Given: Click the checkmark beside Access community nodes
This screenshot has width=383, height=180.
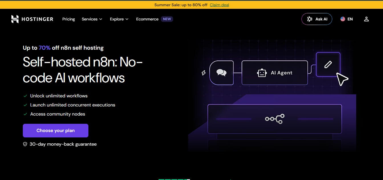Looking at the screenshot, I should 25,114.
